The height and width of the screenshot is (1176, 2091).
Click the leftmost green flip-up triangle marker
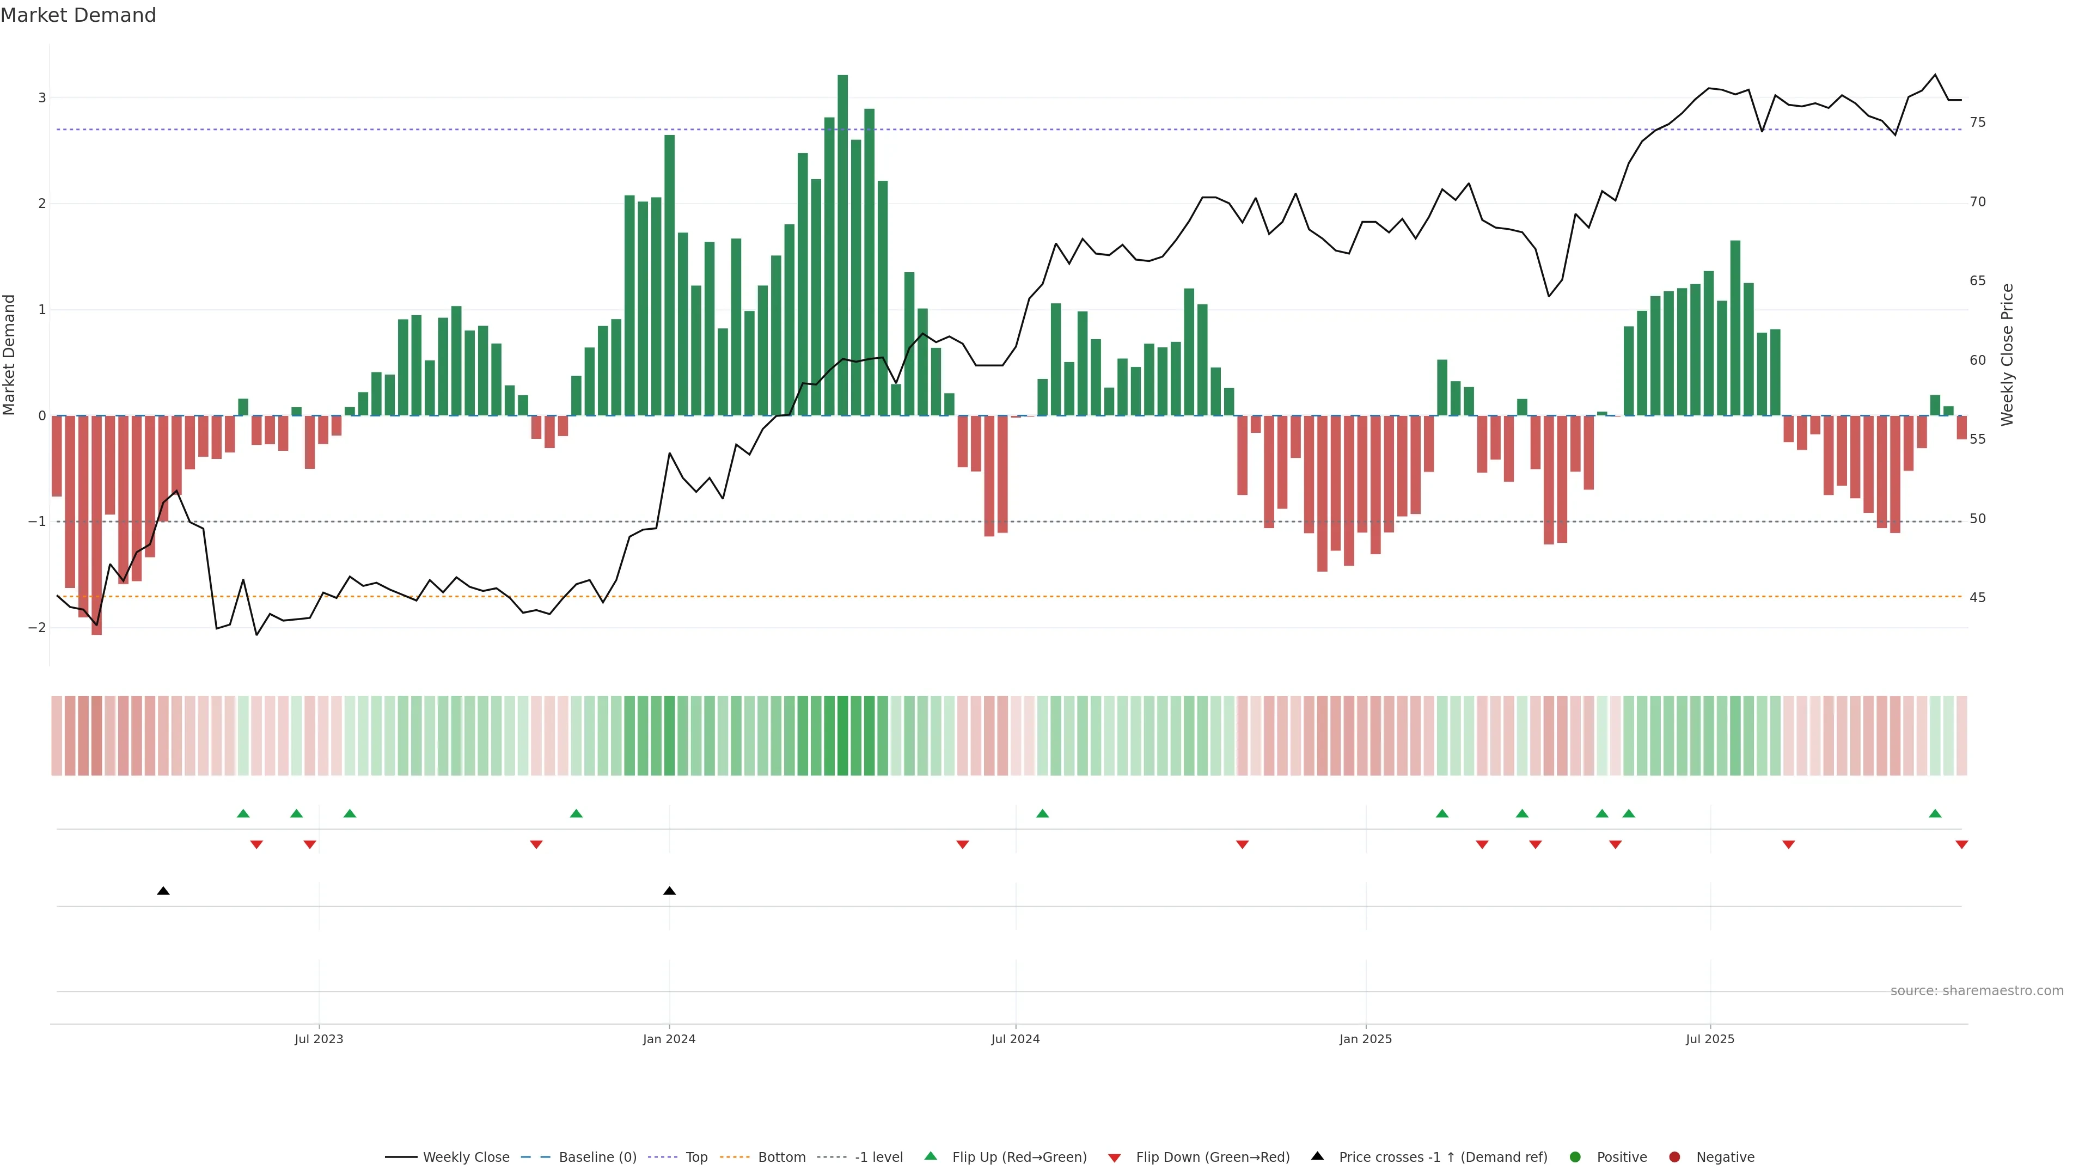(x=243, y=813)
